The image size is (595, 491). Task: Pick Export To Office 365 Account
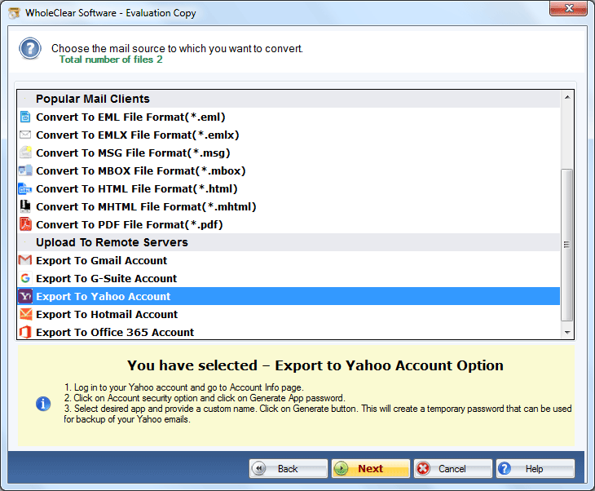tap(289, 332)
